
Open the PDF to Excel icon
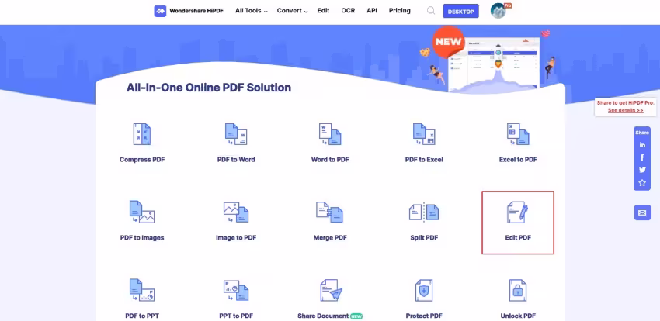[x=424, y=134]
